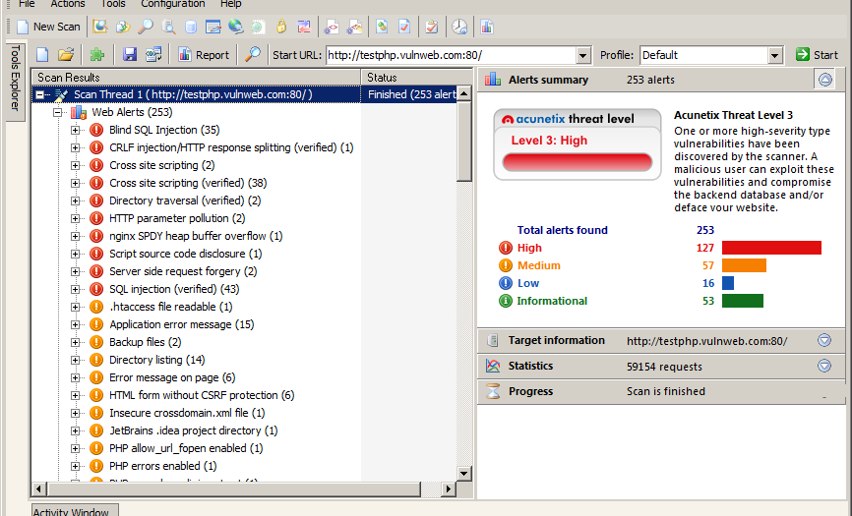
Task: Open the HTTP Fuzzer tool icon
Action: (258, 26)
